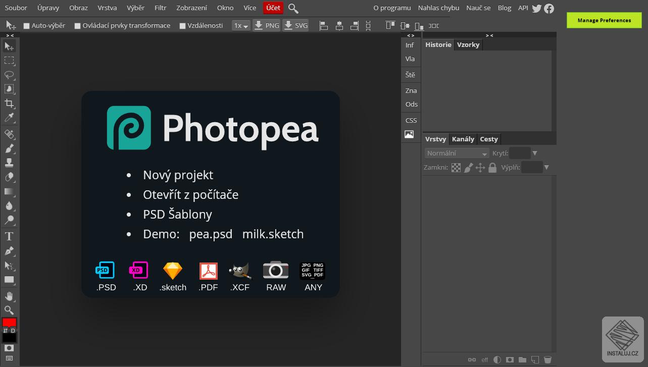This screenshot has width=648, height=367.
Task: Open the pea.psd demo file
Action: pyautogui.click(x=211, y=234)
